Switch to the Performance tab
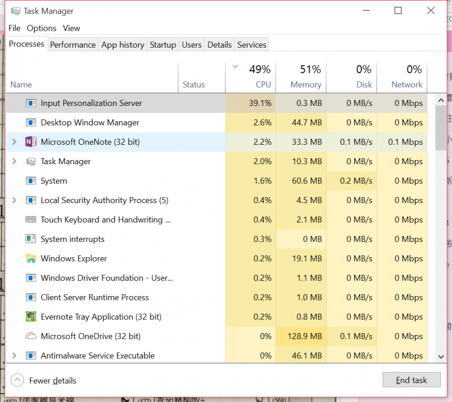Screen dimensions: 452x402 pyautogui.click(x=72, y=45)
